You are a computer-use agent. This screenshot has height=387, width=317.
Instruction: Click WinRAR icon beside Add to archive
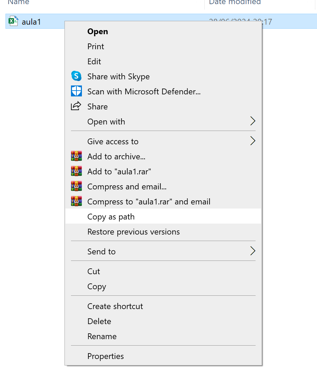pyautogui.click(x=76, y=156)
